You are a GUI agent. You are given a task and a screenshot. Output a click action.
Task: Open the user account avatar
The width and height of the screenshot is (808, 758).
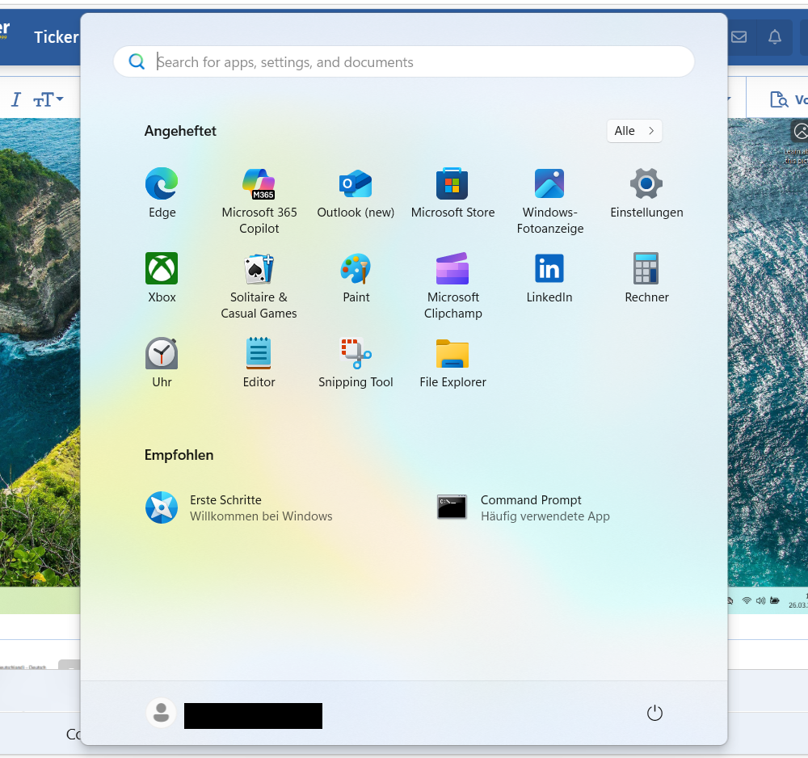click(x=162, y=714)
